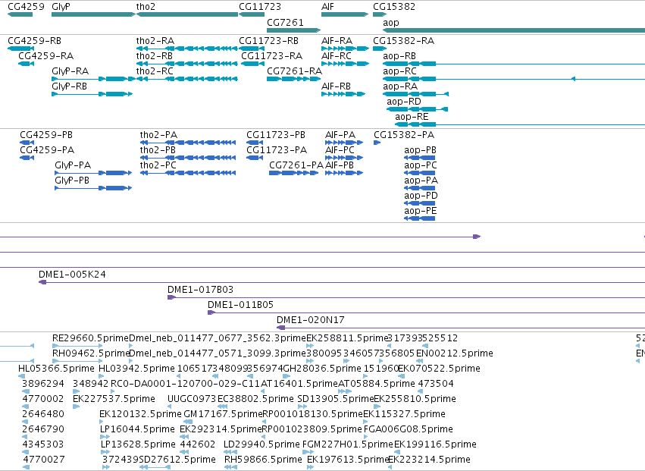Open EST RH09462.5prime label

coord(91,353)
